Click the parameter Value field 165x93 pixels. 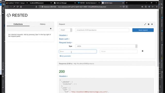coord(119,51)
